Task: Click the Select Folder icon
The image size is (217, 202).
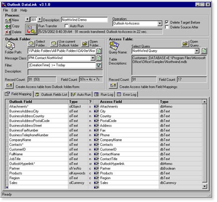Action: [31, 44]
